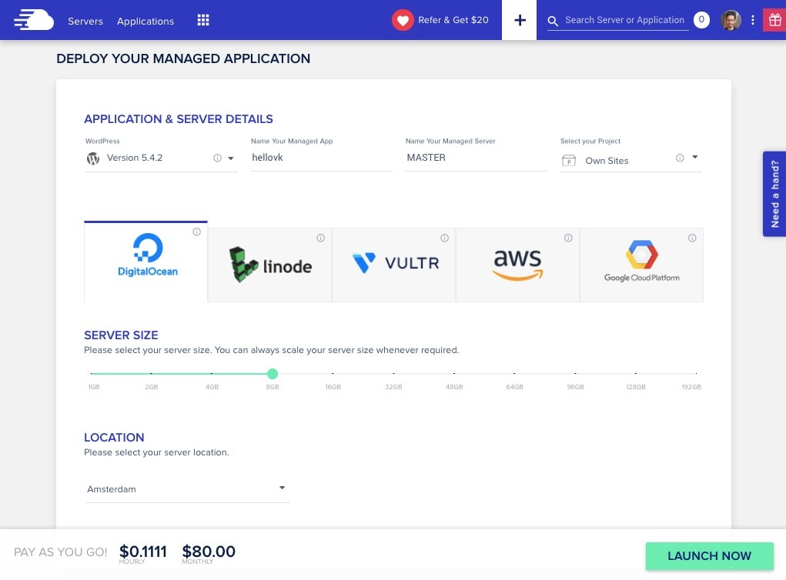Set server size to 192GB on slider

(696, 374)
